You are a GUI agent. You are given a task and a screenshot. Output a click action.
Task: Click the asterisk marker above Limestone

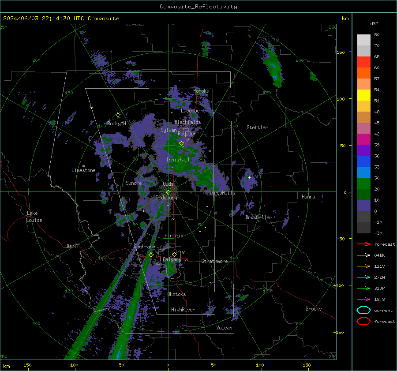coord(83,166)
